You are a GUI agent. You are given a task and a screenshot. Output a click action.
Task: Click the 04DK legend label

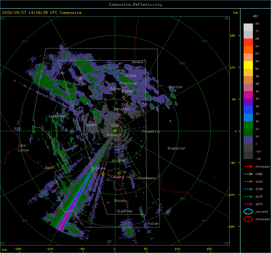pos(259,174)
